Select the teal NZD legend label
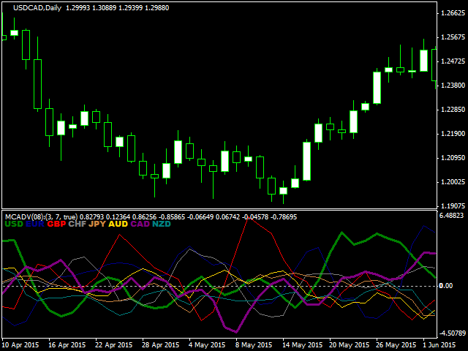 tap(162, 224)
